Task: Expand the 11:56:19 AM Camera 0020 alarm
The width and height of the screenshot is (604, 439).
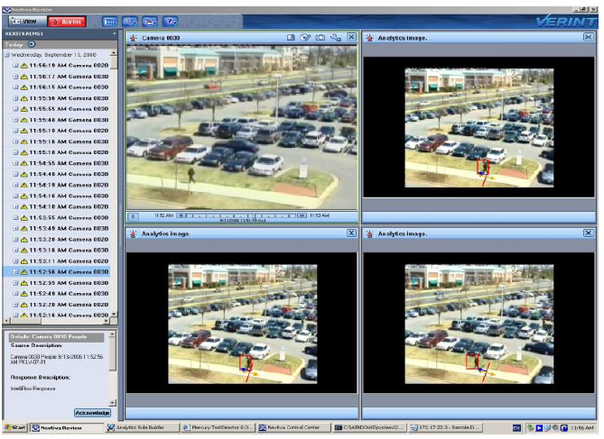Action: pyautogui.click(x=15, y=66)
